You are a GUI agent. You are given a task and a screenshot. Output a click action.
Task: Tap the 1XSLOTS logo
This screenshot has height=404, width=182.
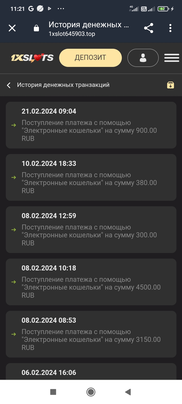tap(32, 58)
